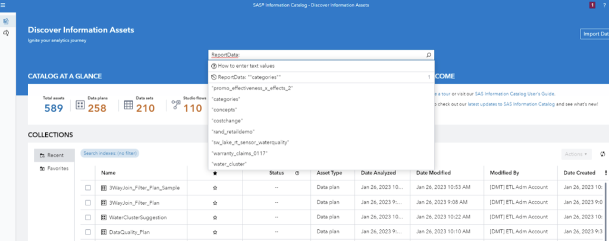The image size is (609, 241).
Task: Open the notifications badge showing 1
Action: click(x=592, y=5)
